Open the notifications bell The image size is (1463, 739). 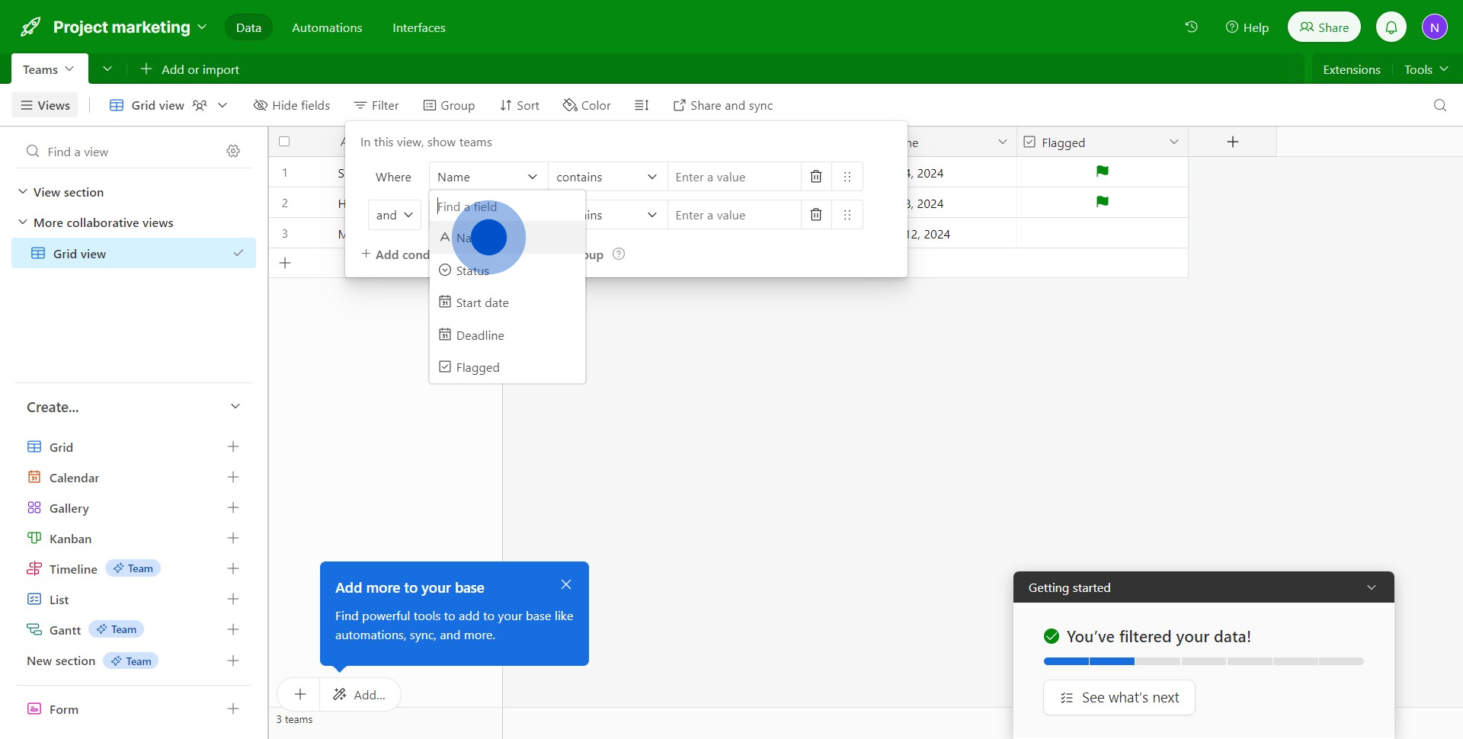(1391, 27)
